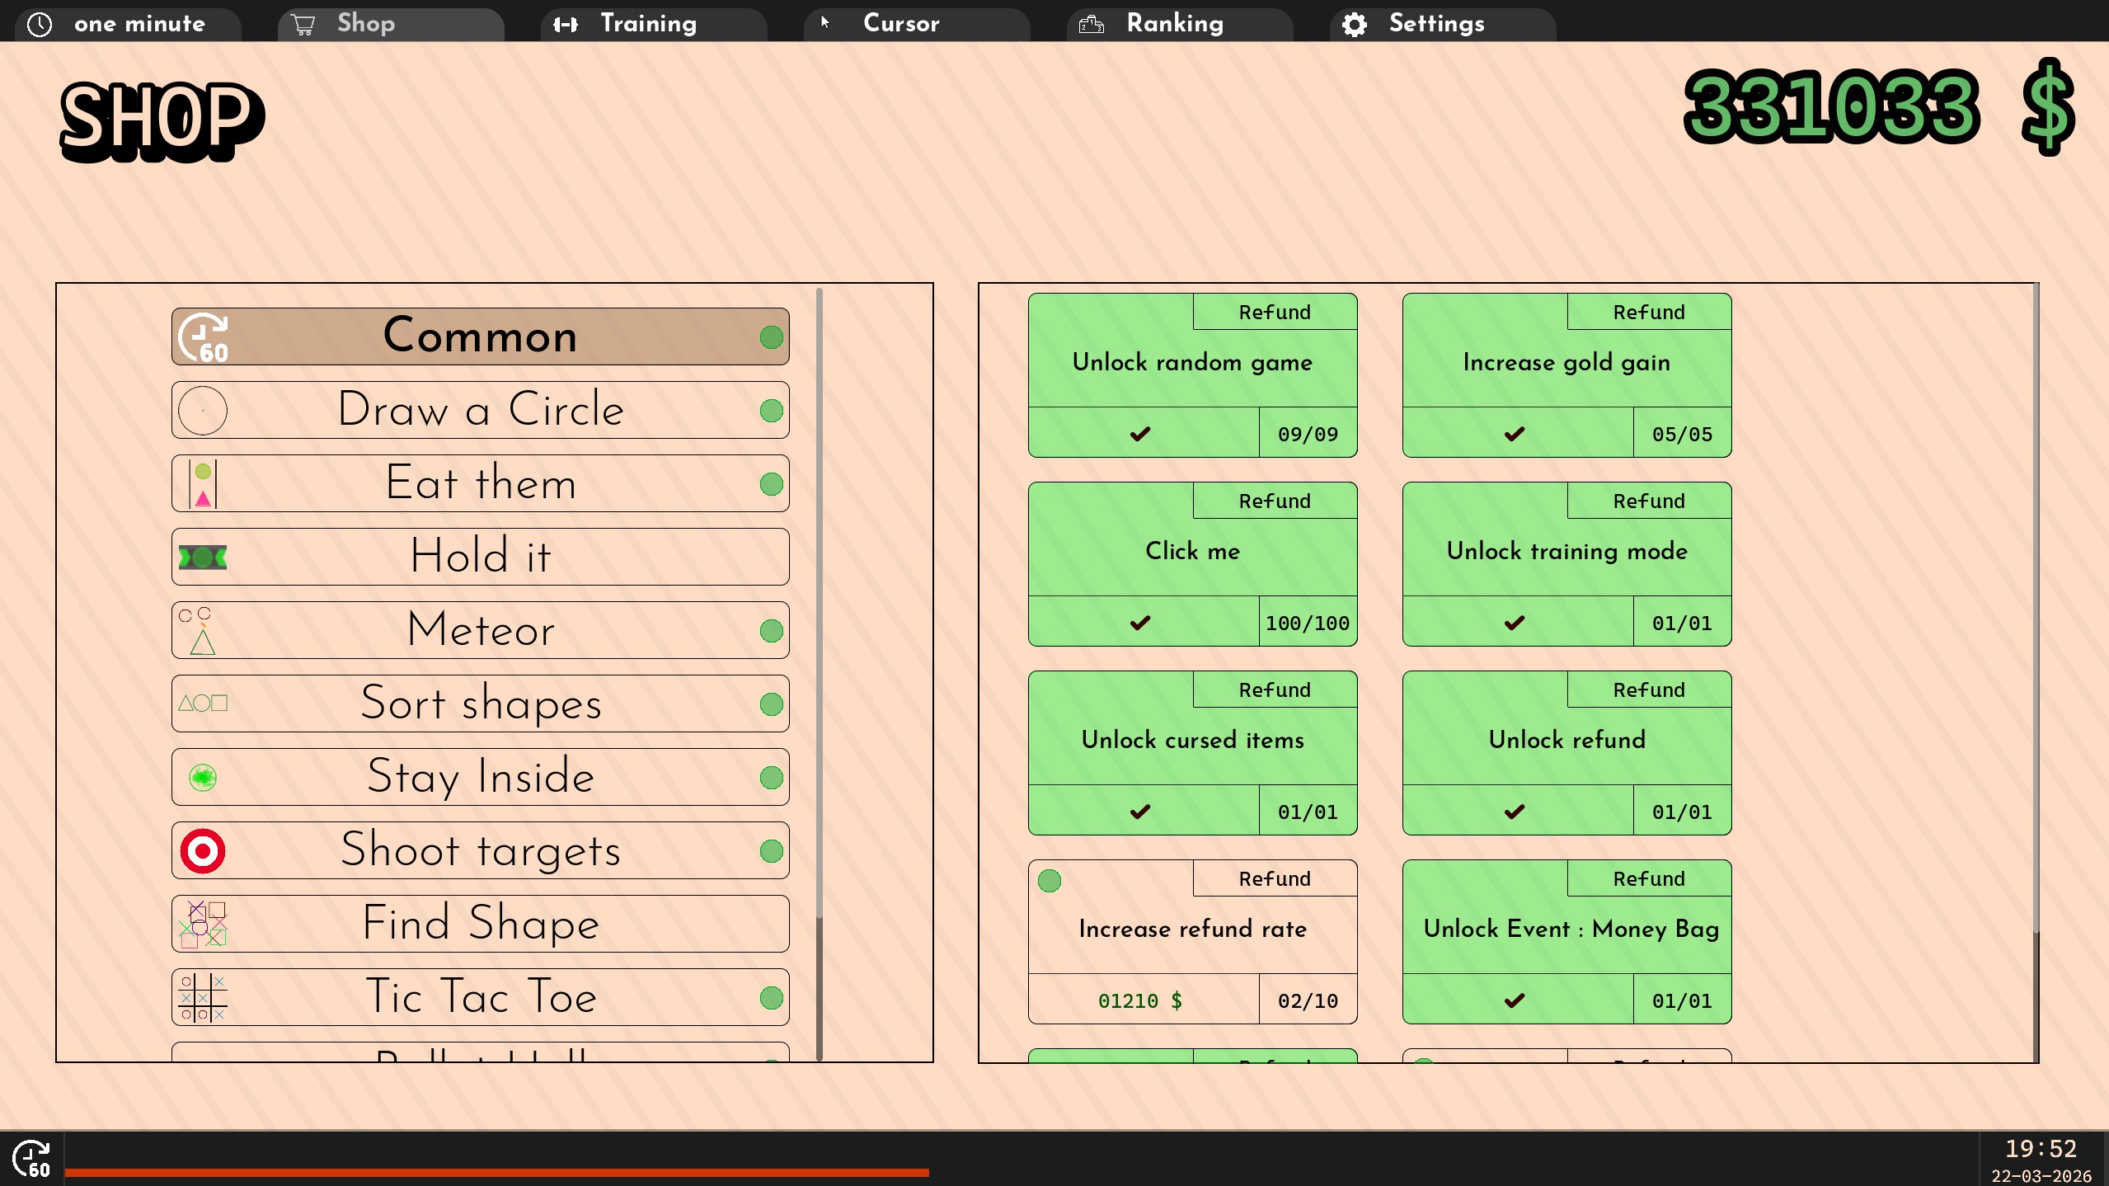Click checkmark under Unlock Event Money Bag

tap(1515, 1000)
